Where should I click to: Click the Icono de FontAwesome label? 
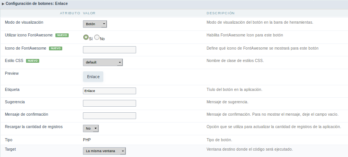(x=26, y=48)
